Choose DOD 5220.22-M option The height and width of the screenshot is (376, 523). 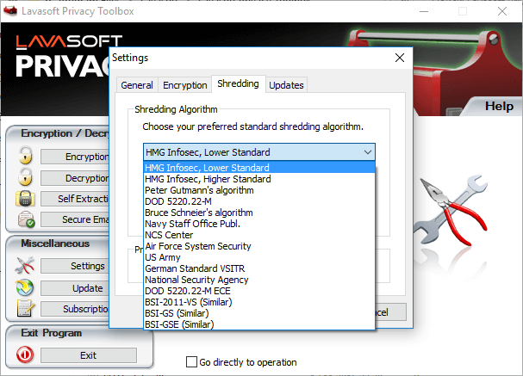click(259, 201)
